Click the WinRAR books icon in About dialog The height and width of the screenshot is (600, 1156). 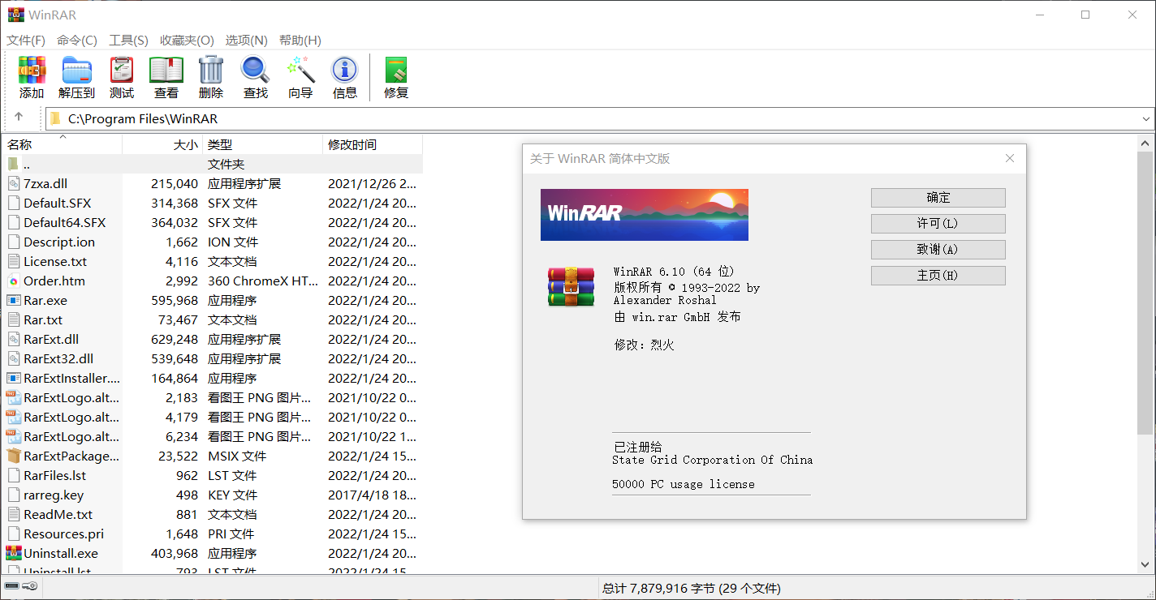571,286
